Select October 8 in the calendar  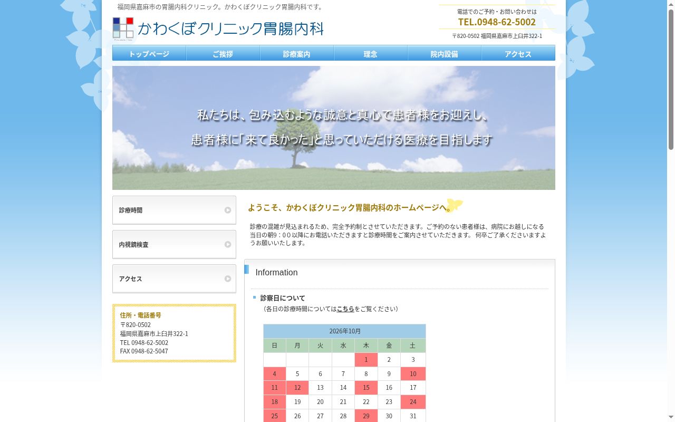tap(366, 374)
